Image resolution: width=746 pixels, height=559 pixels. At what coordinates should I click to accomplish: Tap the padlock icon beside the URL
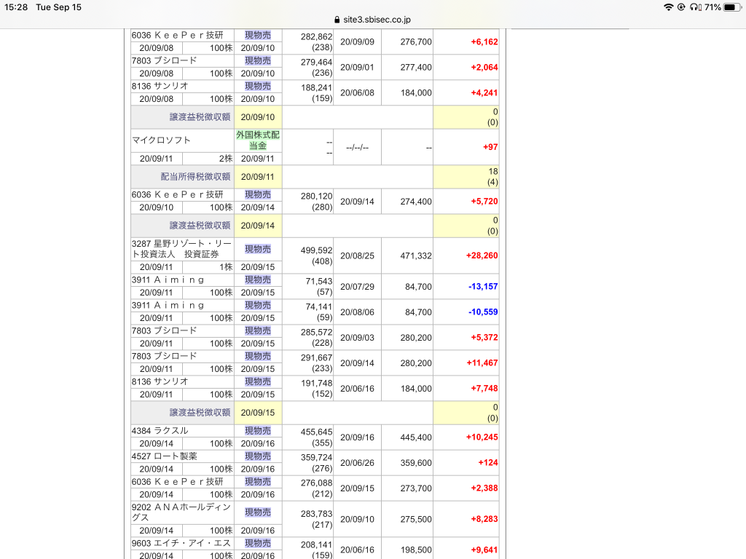[x=337, y=20]
